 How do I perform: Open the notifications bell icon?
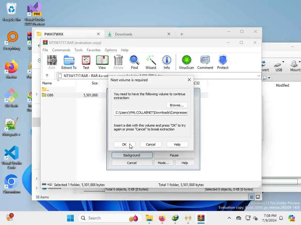pyautogui.click(x=281, y=218)
